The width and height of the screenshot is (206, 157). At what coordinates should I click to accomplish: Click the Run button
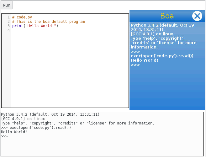pos(7,5)
